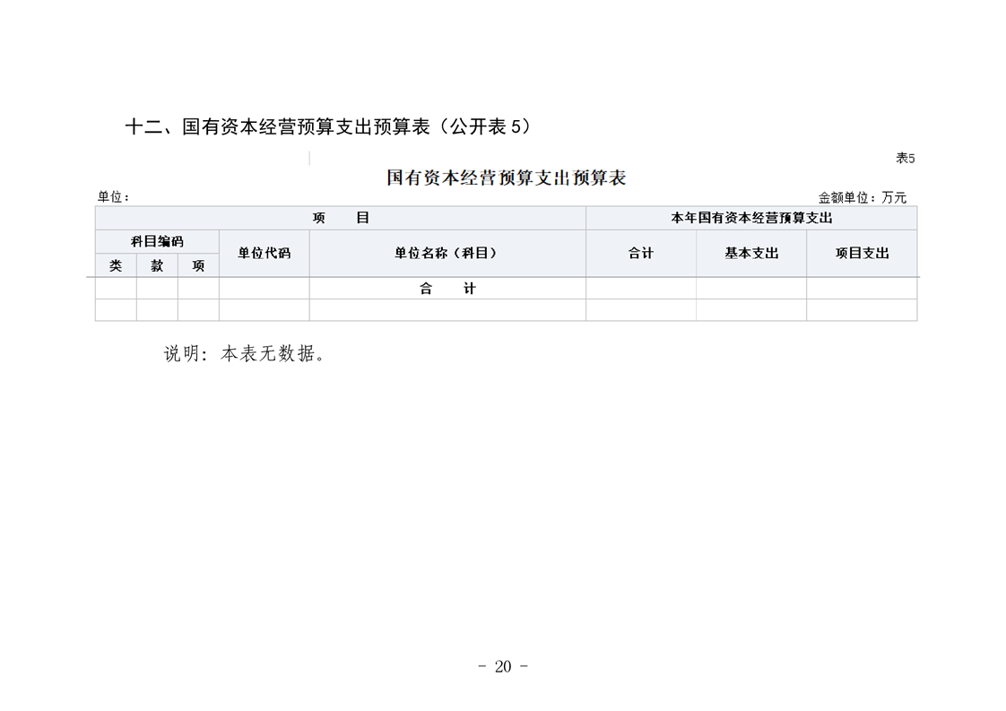Image resolution: width=1006 pixels, height=711 pixels.
Task: Click the 单位代码 header cell
Action: [265, 254]
